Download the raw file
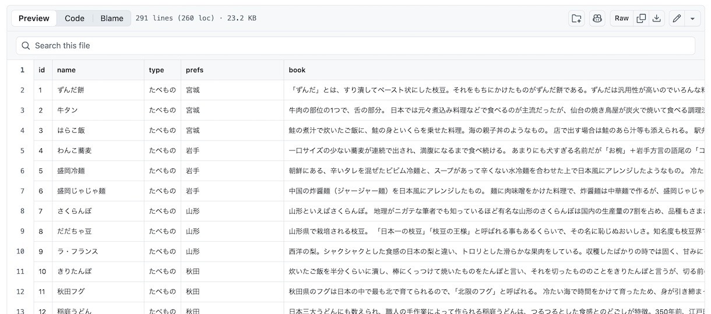 pos(657,18)
